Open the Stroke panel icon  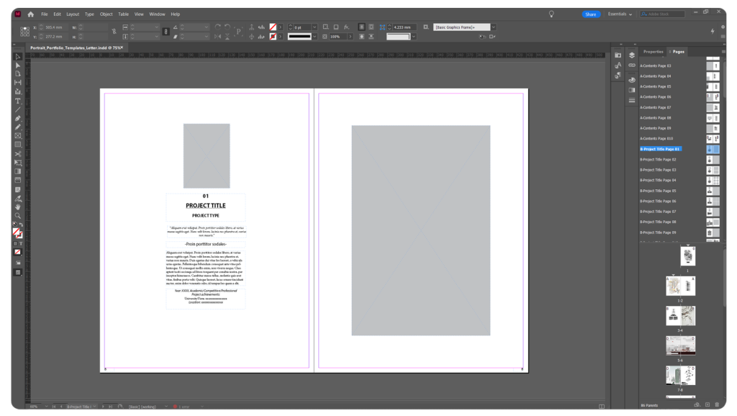tap(632, 100)
